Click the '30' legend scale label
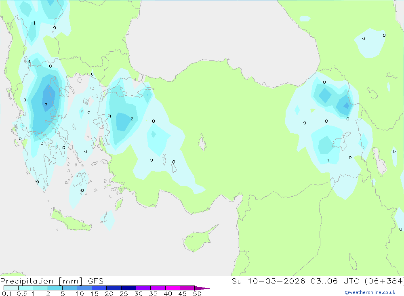The width and height of the screenshot is (404, 296). point(139,294)
